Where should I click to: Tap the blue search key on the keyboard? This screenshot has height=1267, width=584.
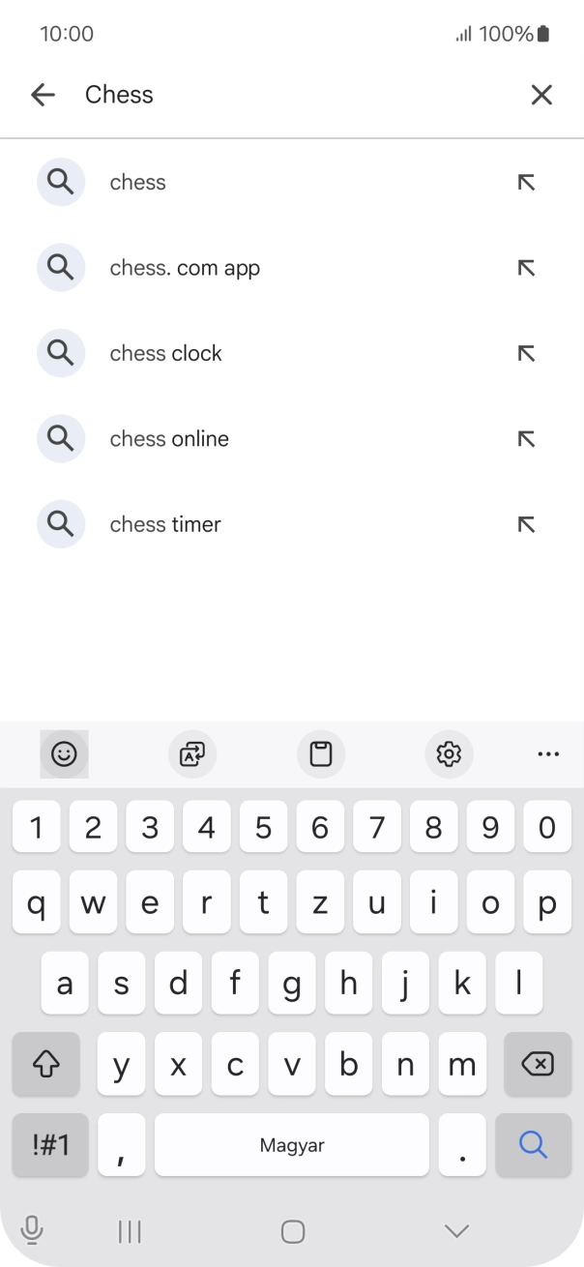(533, 1144)
